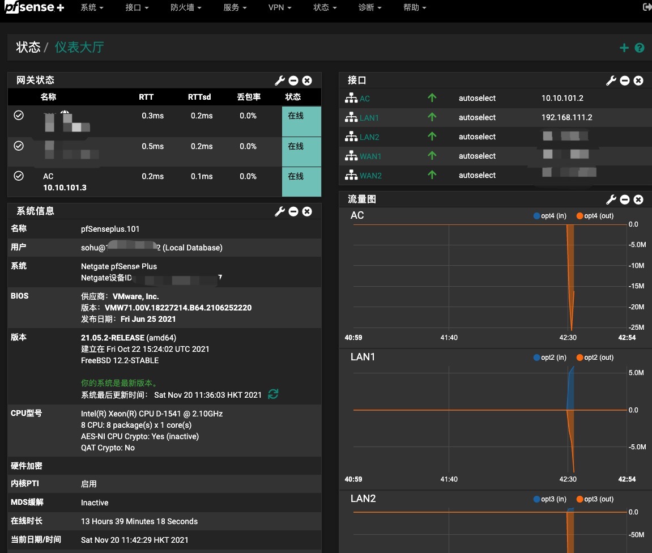Click the plus icon to add widget
This screenshot has height=553, width=652.
coord(624,48)
